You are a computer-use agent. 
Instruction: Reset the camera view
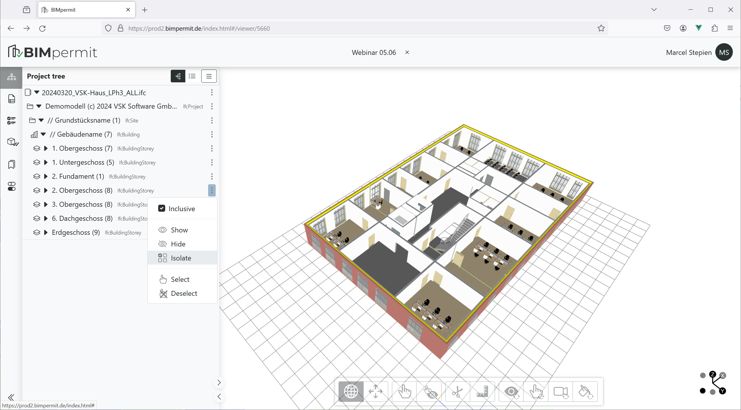561,392
